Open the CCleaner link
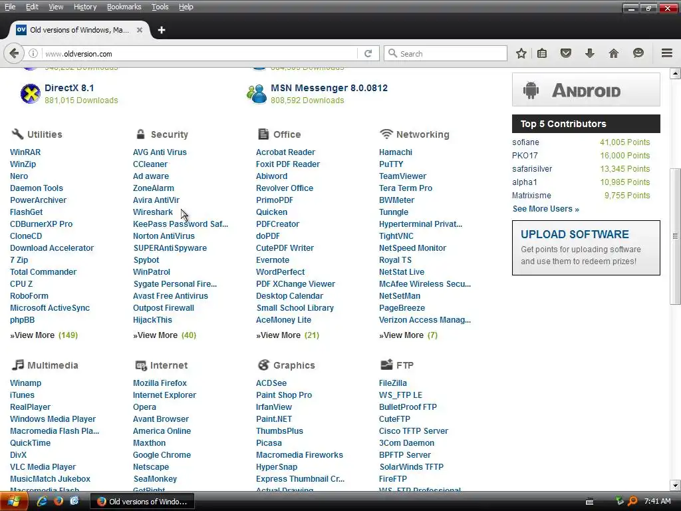 point(150,164)
